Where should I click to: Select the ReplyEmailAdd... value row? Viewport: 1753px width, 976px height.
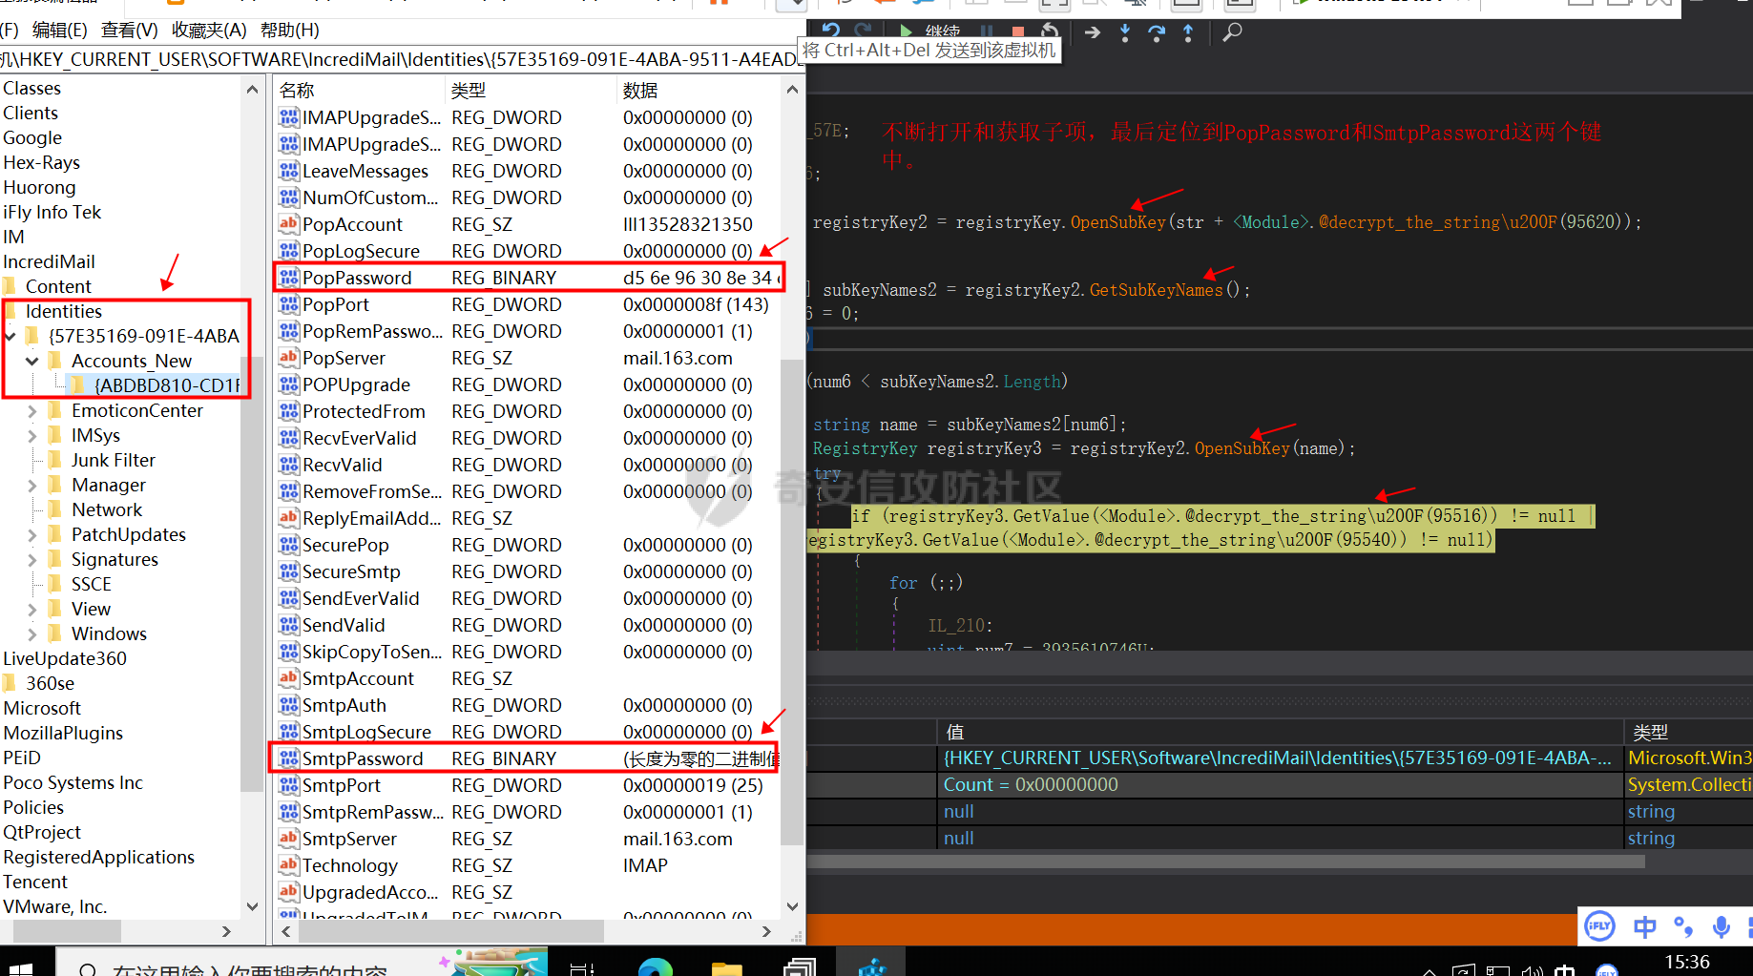tap(528, 518)
